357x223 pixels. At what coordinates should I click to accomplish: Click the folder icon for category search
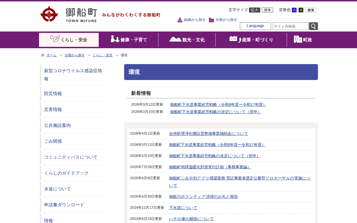point(211,20)
